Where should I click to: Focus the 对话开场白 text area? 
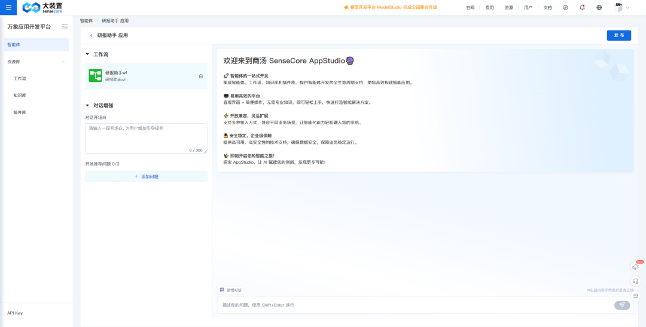[147, 139]
